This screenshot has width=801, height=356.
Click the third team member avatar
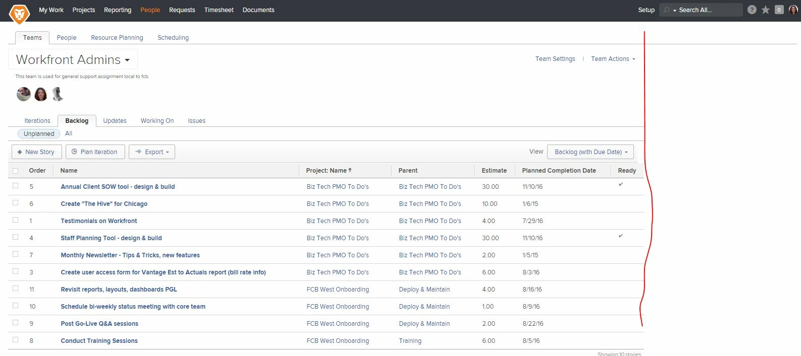[x=58, y=94]
